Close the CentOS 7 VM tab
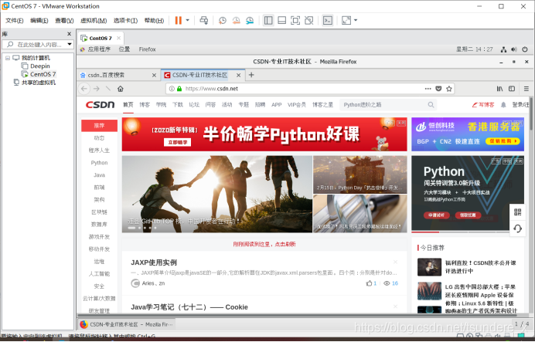 pos(119,38)
